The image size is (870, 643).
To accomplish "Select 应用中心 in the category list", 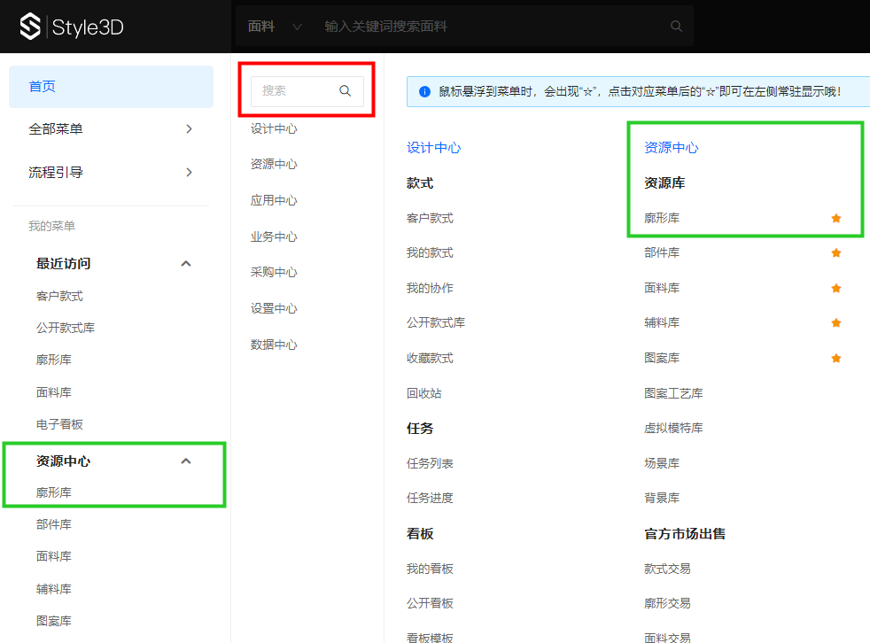I will tap(274, 200).
